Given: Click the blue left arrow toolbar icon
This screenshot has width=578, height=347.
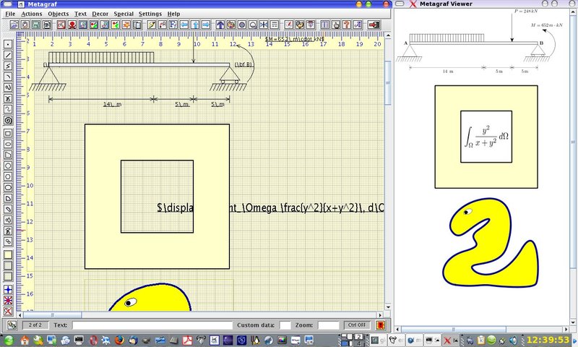Looking at the screenshot, I should (184, 25).
